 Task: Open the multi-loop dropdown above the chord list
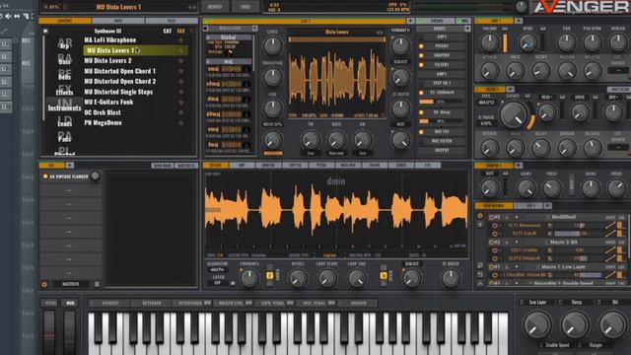(254, 29)
